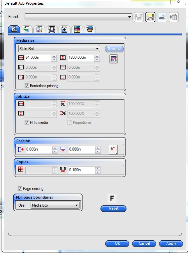Click the Reset button
This screenshot has height=253, width=188.
click(113, 208)
